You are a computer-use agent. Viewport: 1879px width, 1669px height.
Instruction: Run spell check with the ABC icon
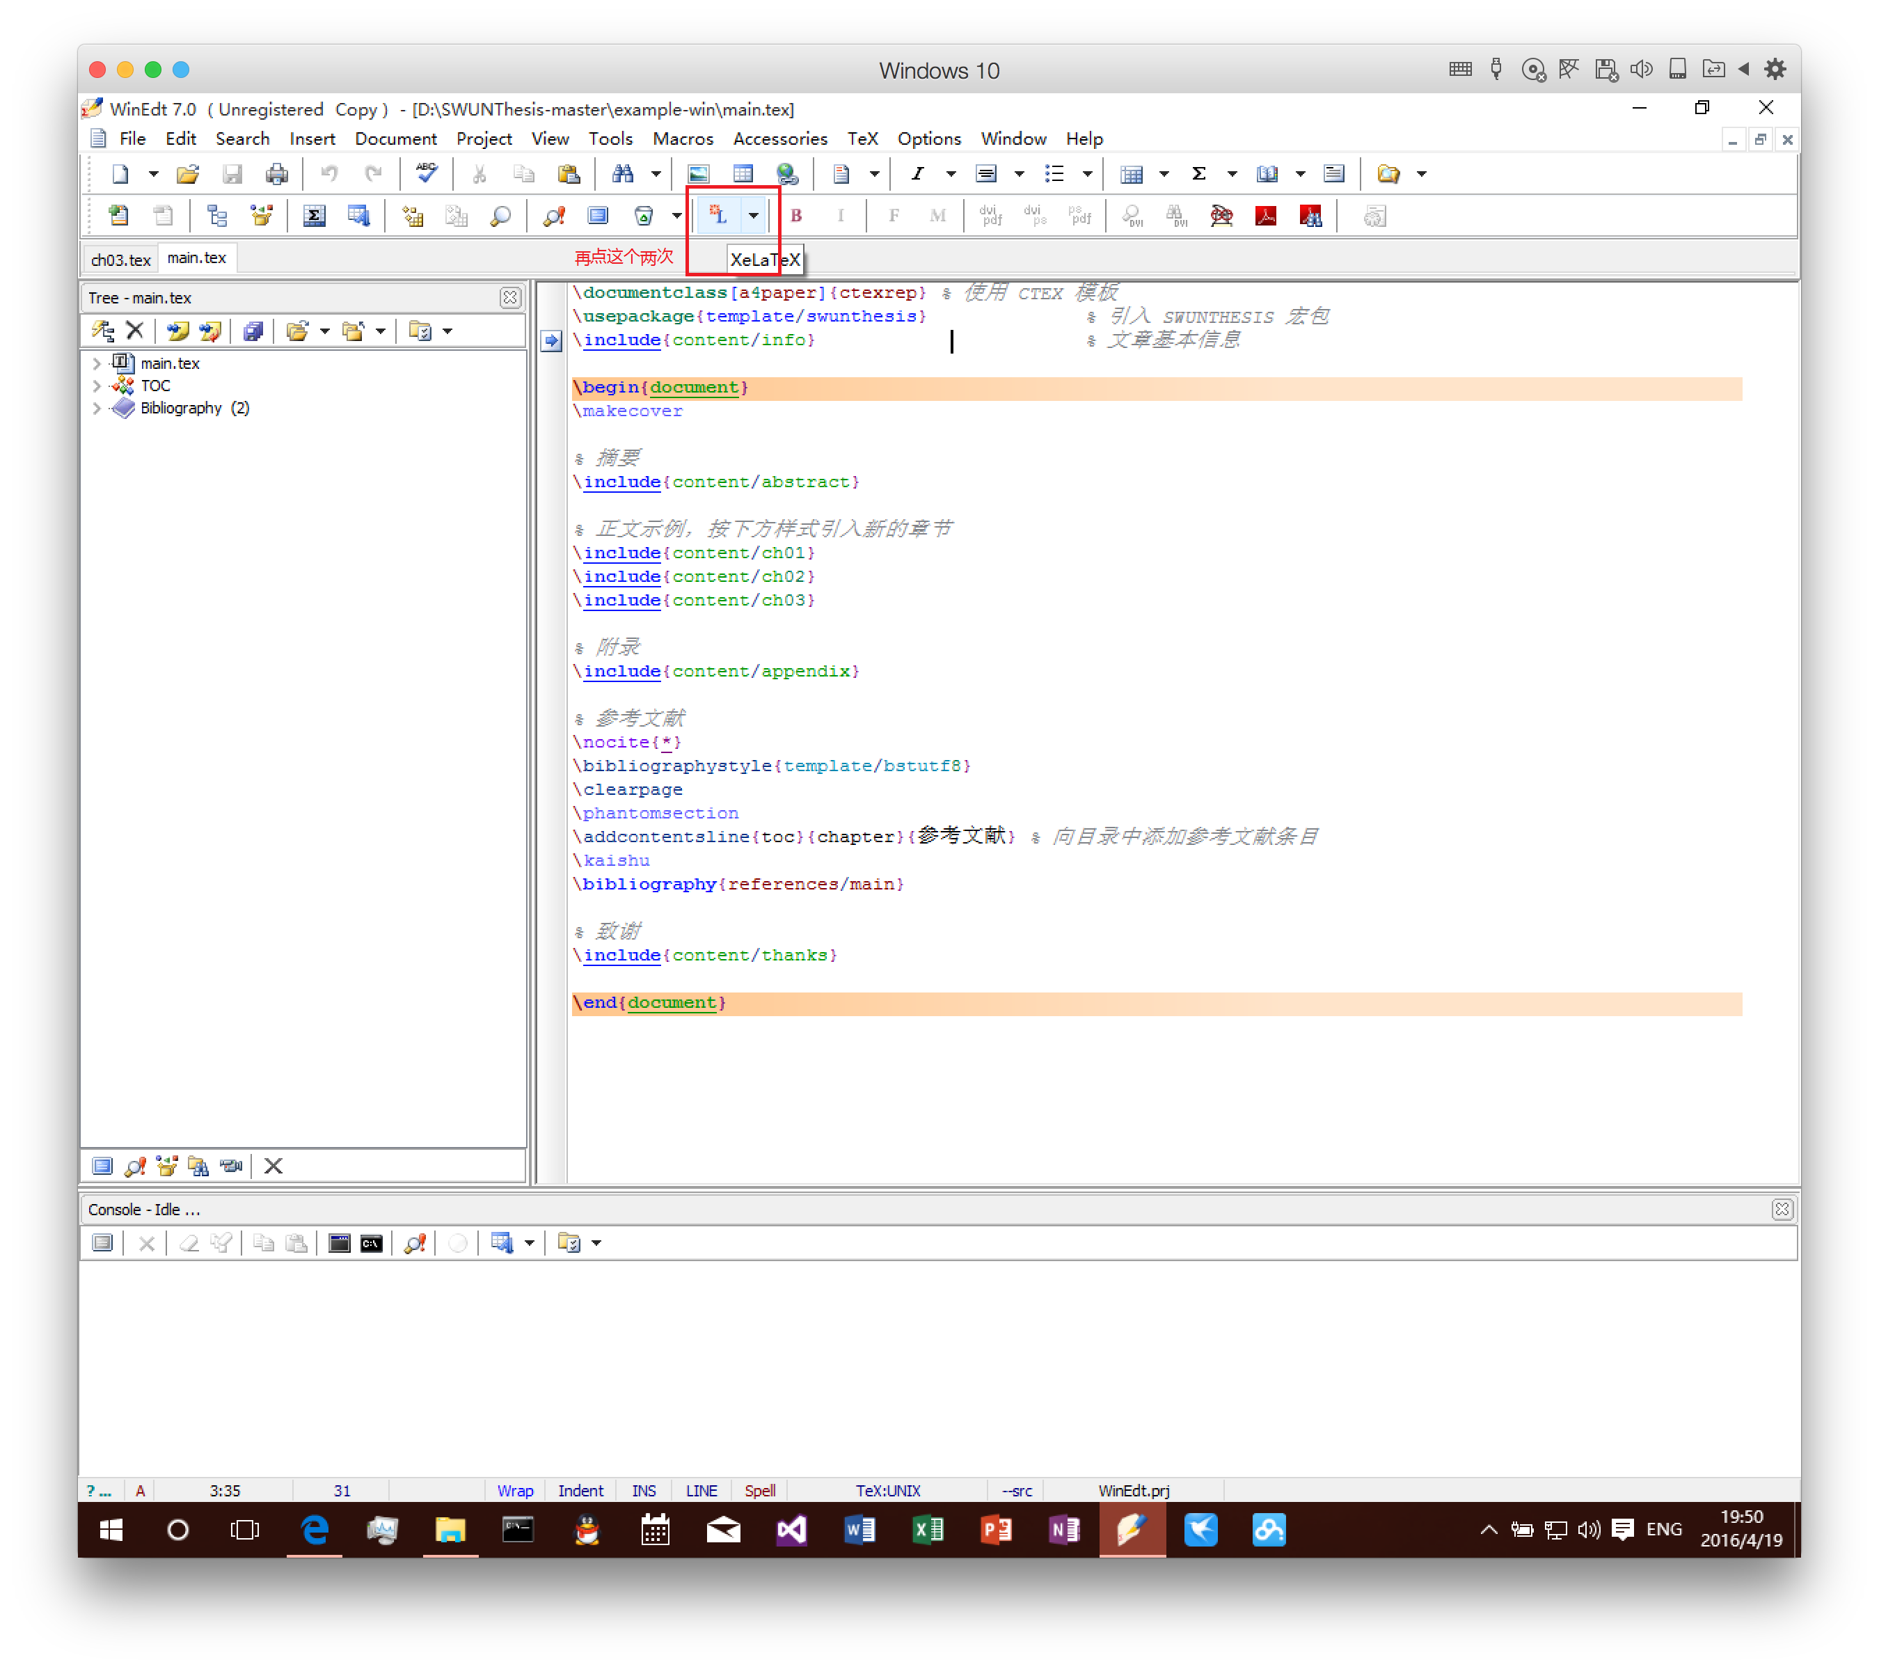pyautogui.click(x=427, y=173)
